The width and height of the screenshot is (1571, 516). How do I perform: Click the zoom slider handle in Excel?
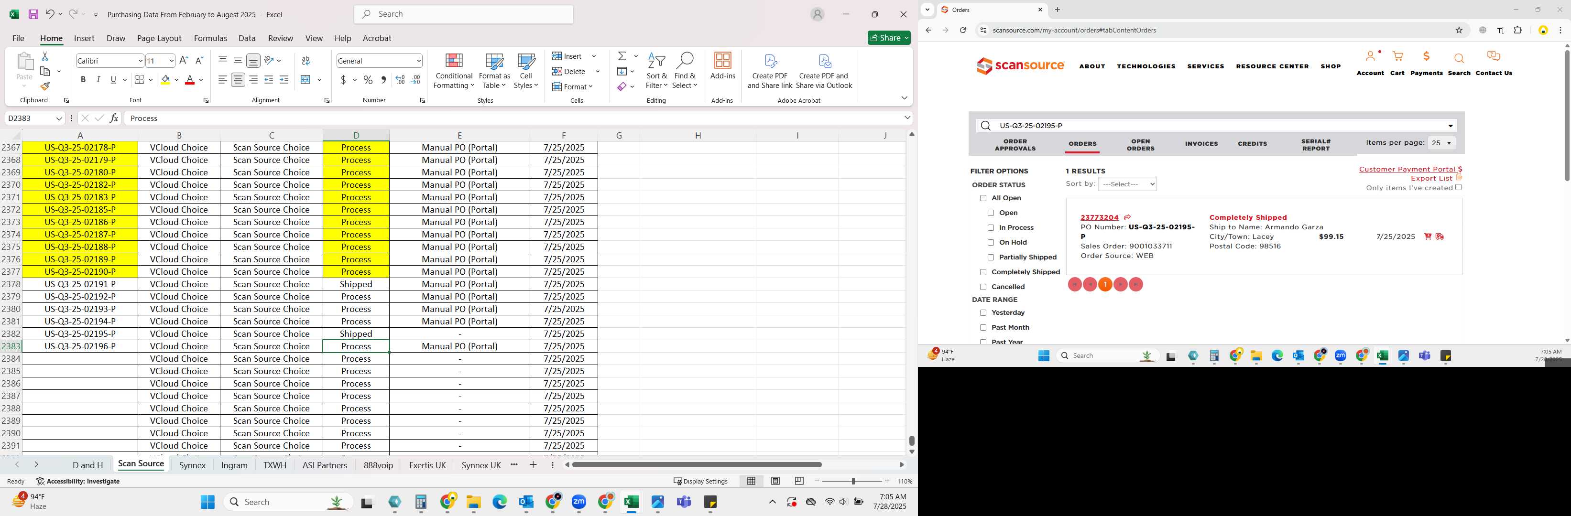[x=852, y=481]
